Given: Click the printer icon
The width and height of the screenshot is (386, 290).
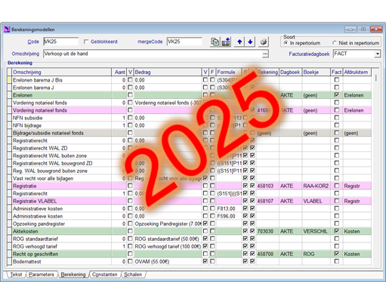Looking at the screenshot, I should pyautogui.click(x=264, y=42).
